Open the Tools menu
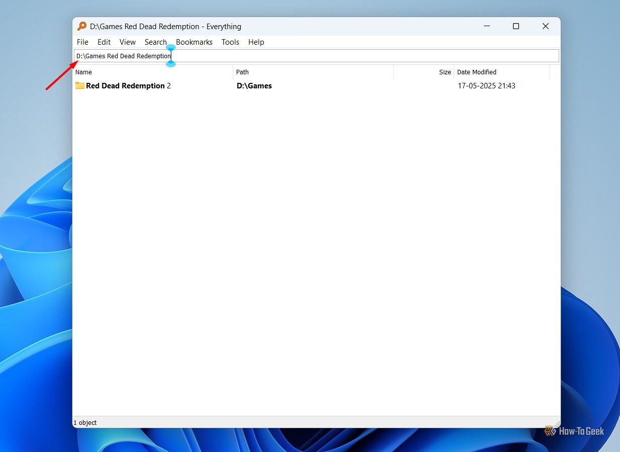This screenshot has height=452, width=620. pyautogui.click(x=230, y=42)
